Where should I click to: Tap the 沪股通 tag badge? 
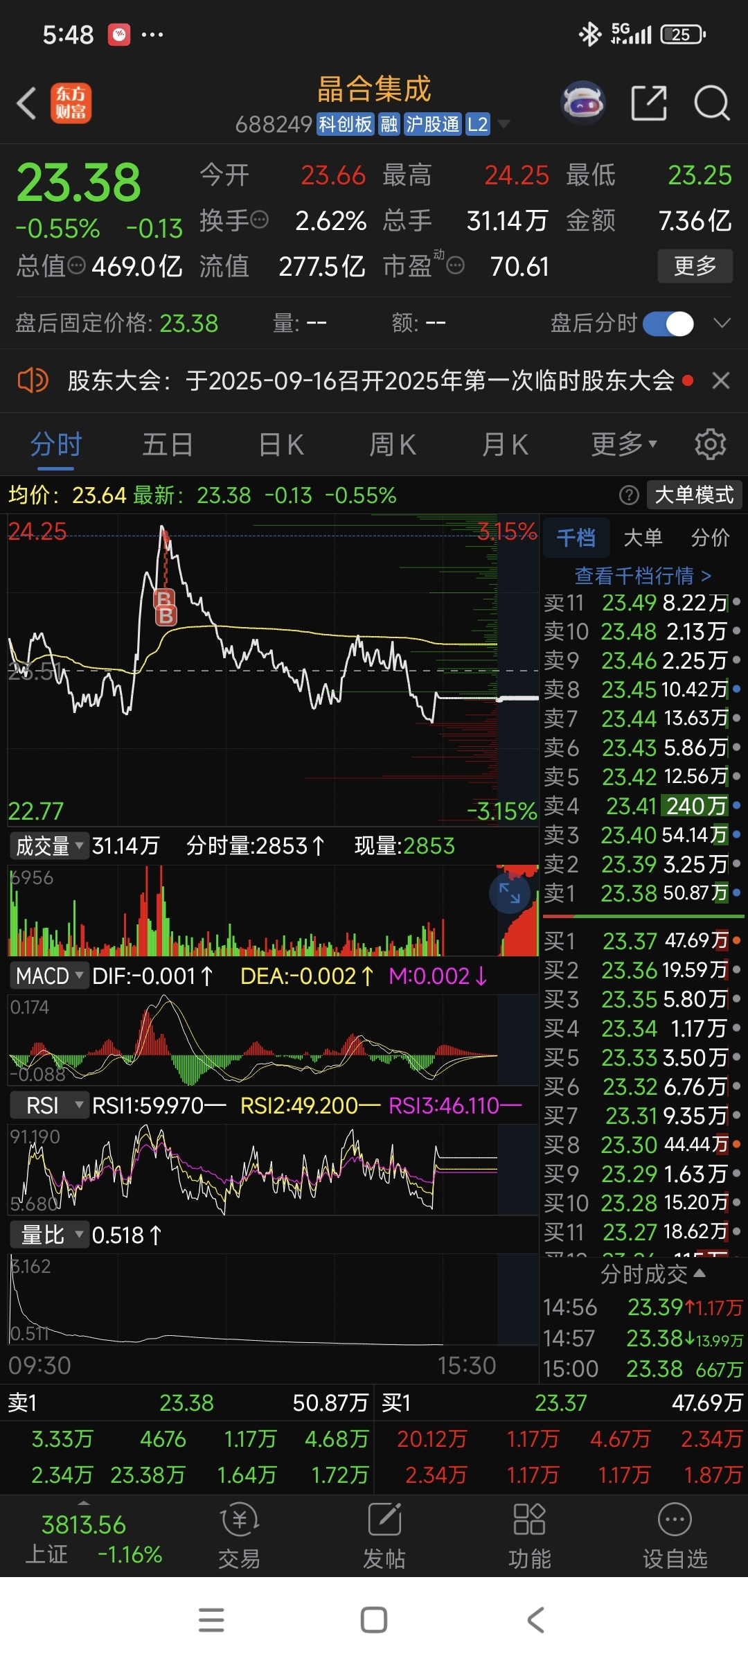pos(433,124)
